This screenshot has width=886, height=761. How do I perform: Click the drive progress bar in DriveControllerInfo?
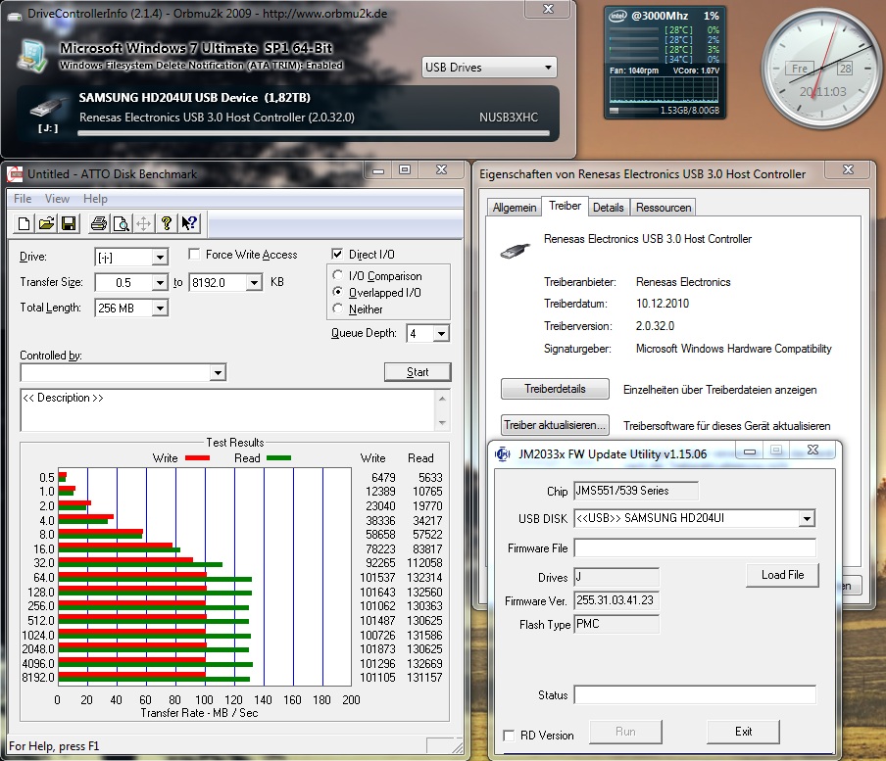click(314, 134)
